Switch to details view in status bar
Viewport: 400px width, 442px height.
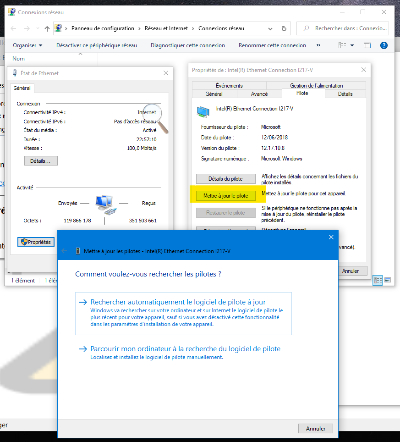[x=378, y=280]
